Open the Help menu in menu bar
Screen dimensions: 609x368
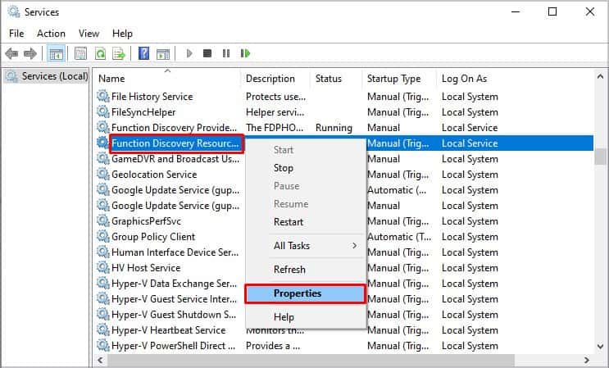[122, 34]
